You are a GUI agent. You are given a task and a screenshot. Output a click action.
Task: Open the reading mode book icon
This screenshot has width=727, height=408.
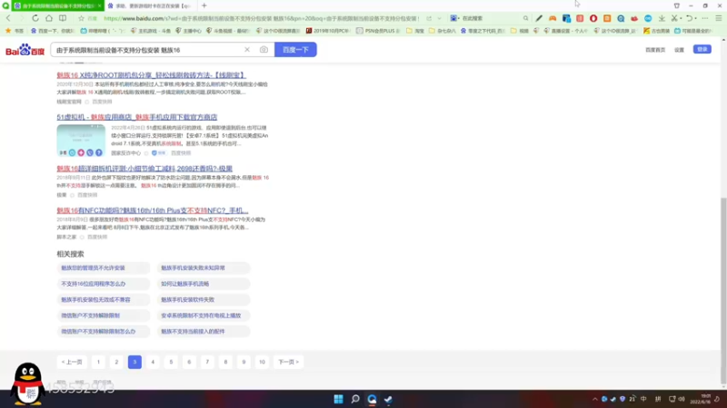63,18
